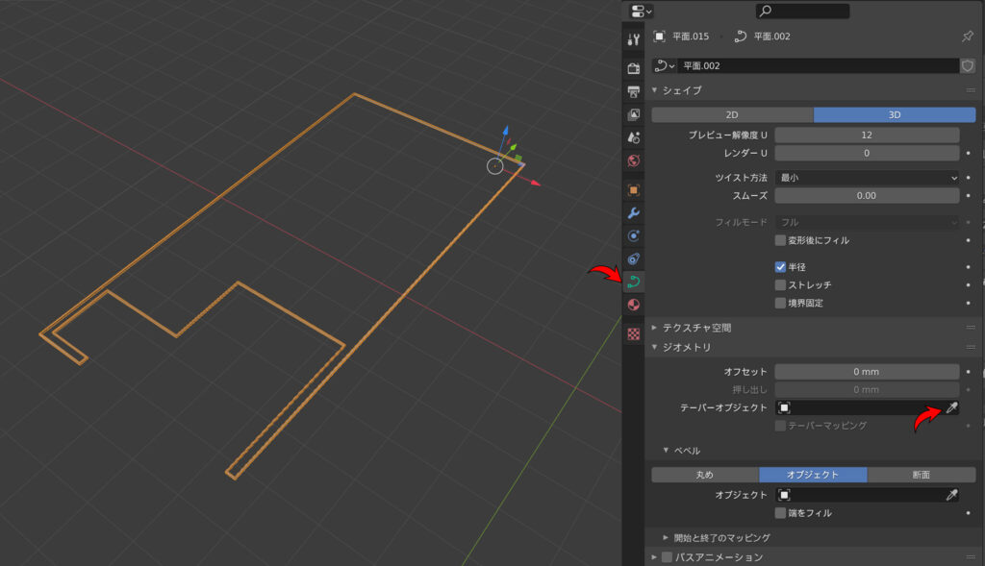Click the properties search field
The width and height of the screenshot is (985, 566).
point(803,11)
